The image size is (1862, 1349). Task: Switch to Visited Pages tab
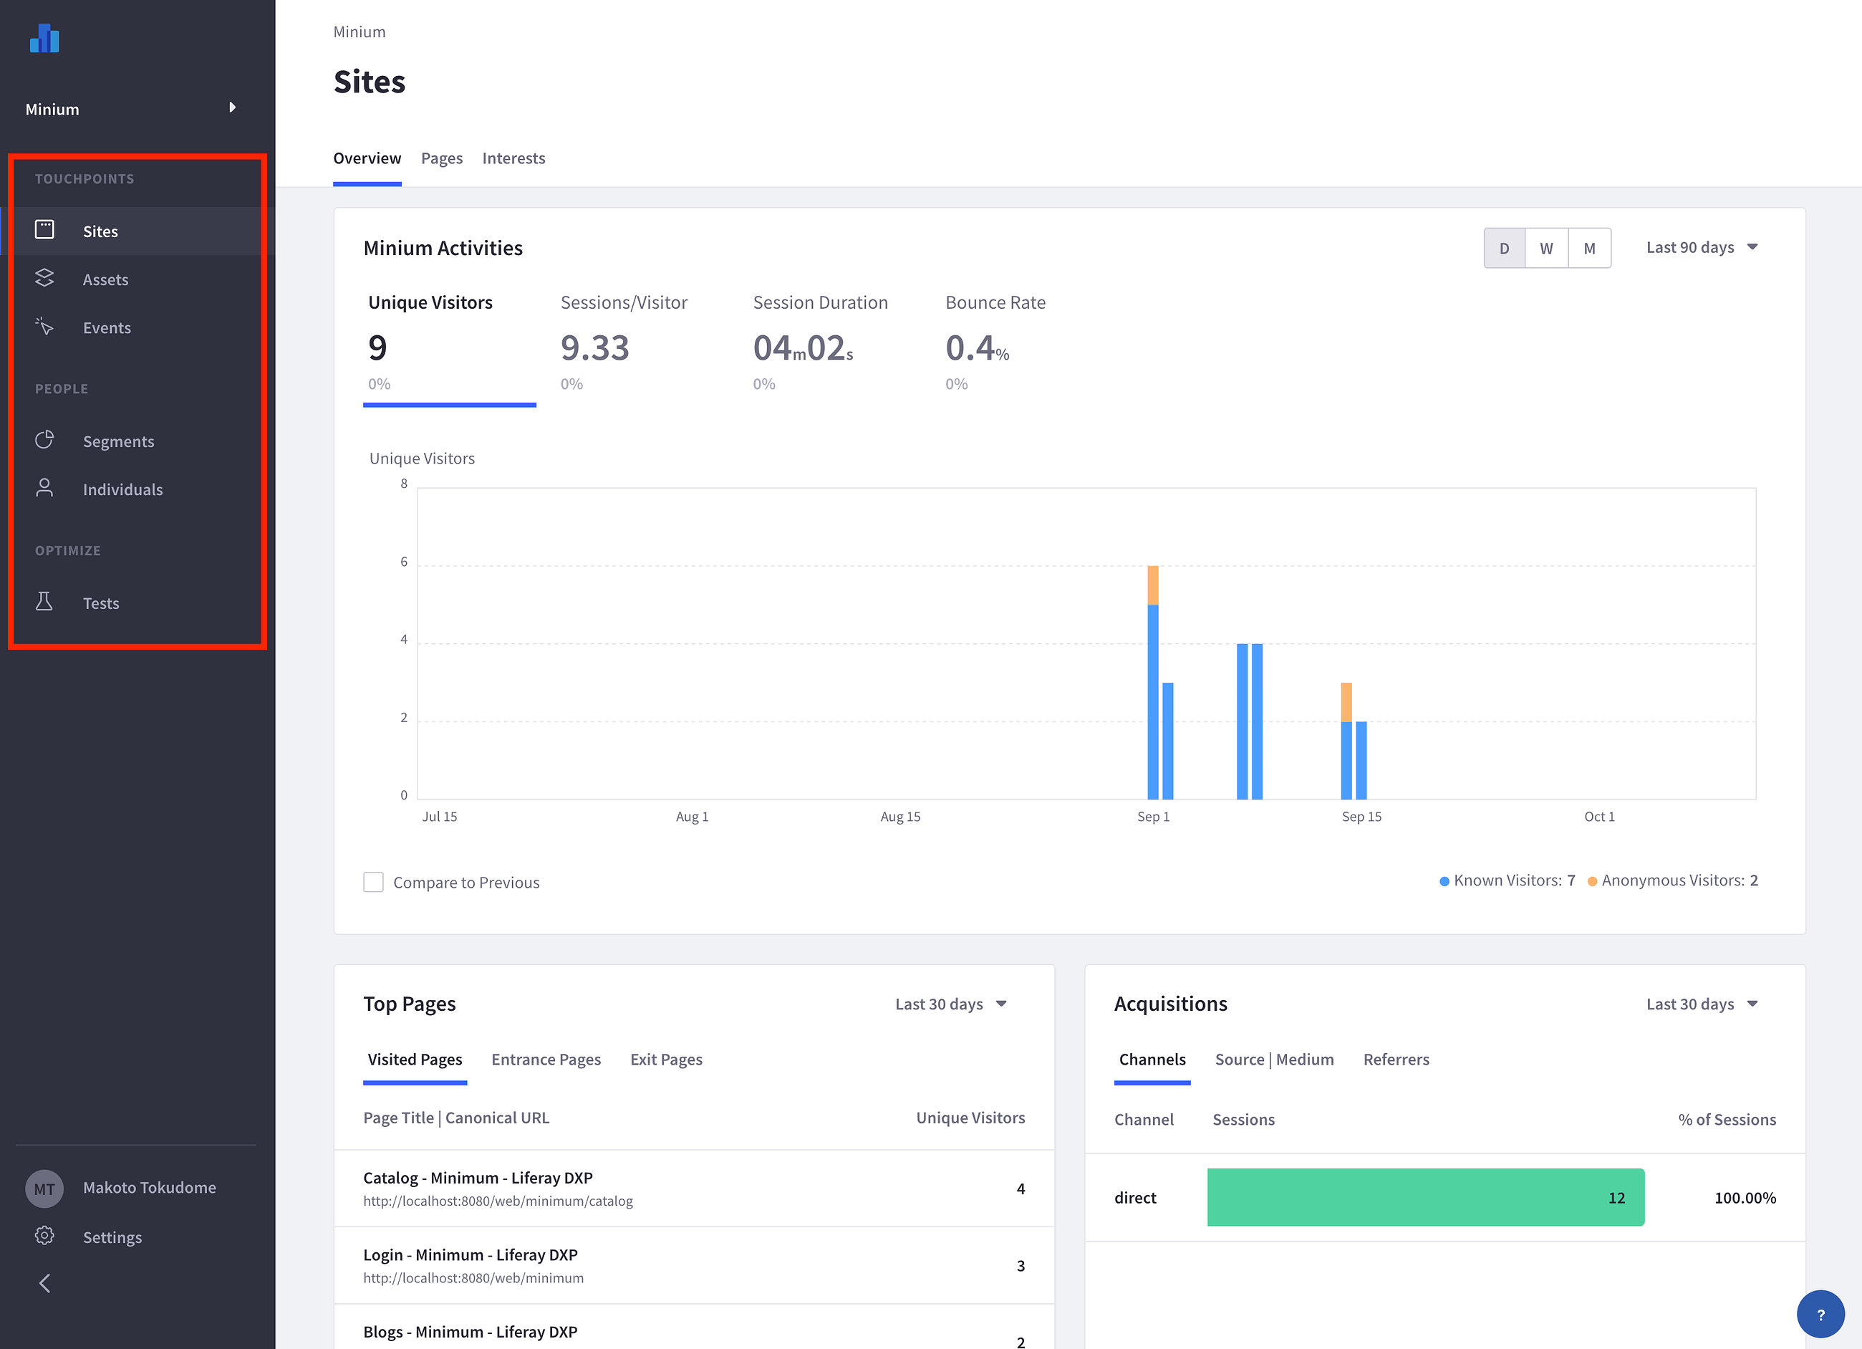coord(415,1059)
